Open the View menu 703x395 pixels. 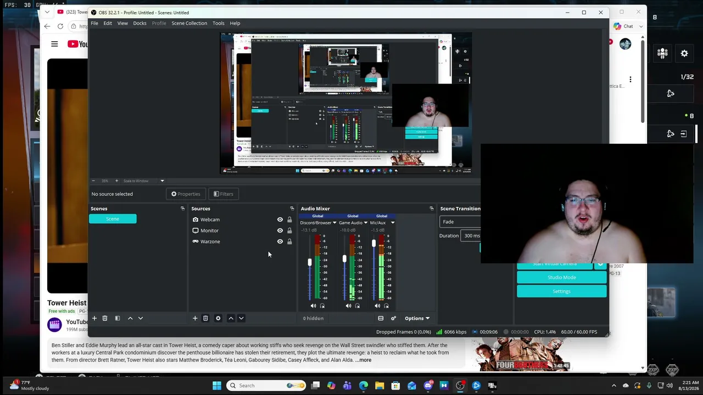(x=122, y=23)
